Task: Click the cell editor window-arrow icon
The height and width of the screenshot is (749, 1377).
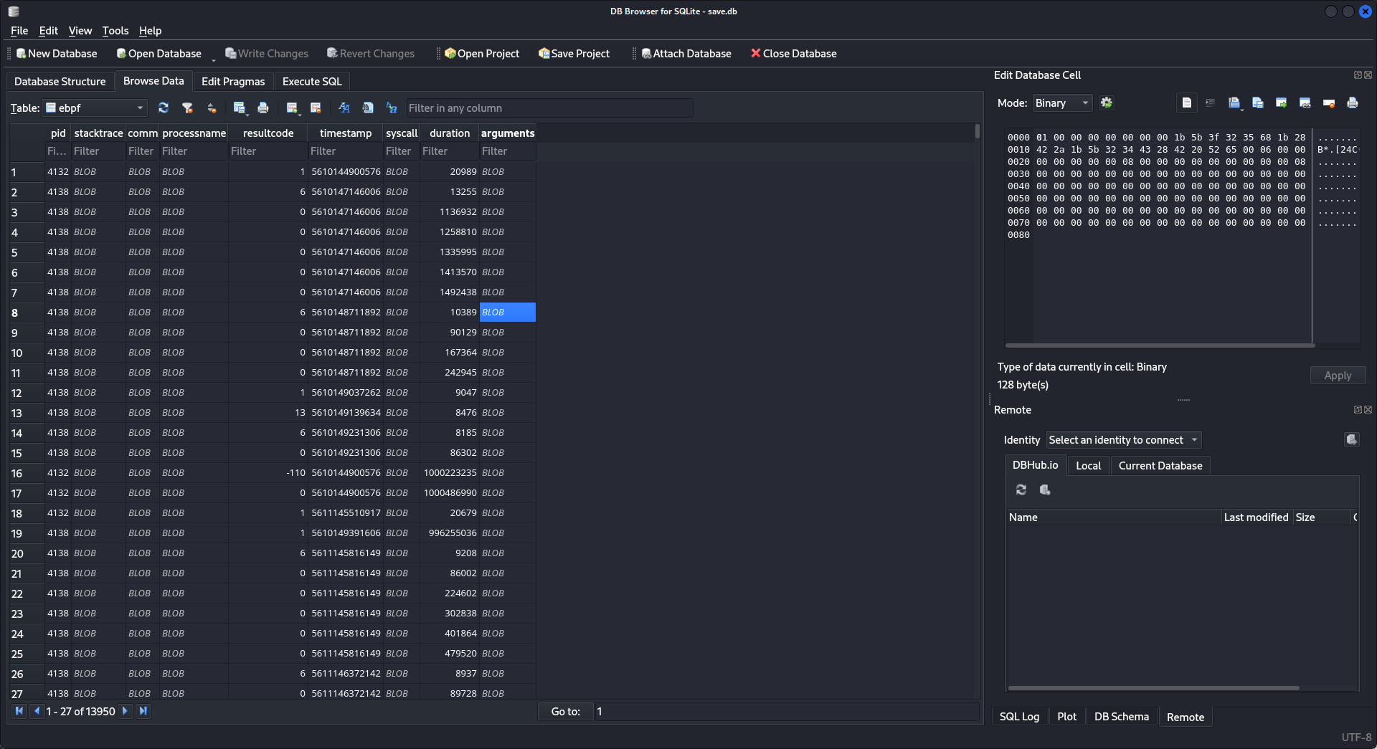Action: [x=1282, y=102]
